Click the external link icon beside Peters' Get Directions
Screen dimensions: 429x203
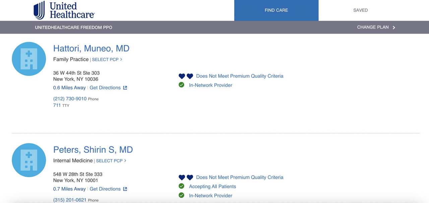point(125,189)
